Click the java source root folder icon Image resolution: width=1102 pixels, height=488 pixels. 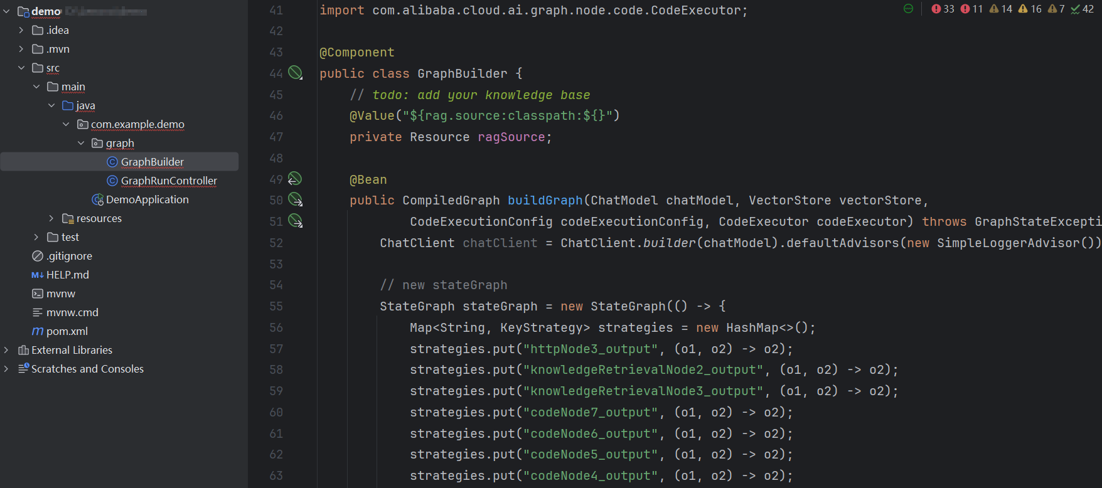pyautogui.click(x=68, y=105)
